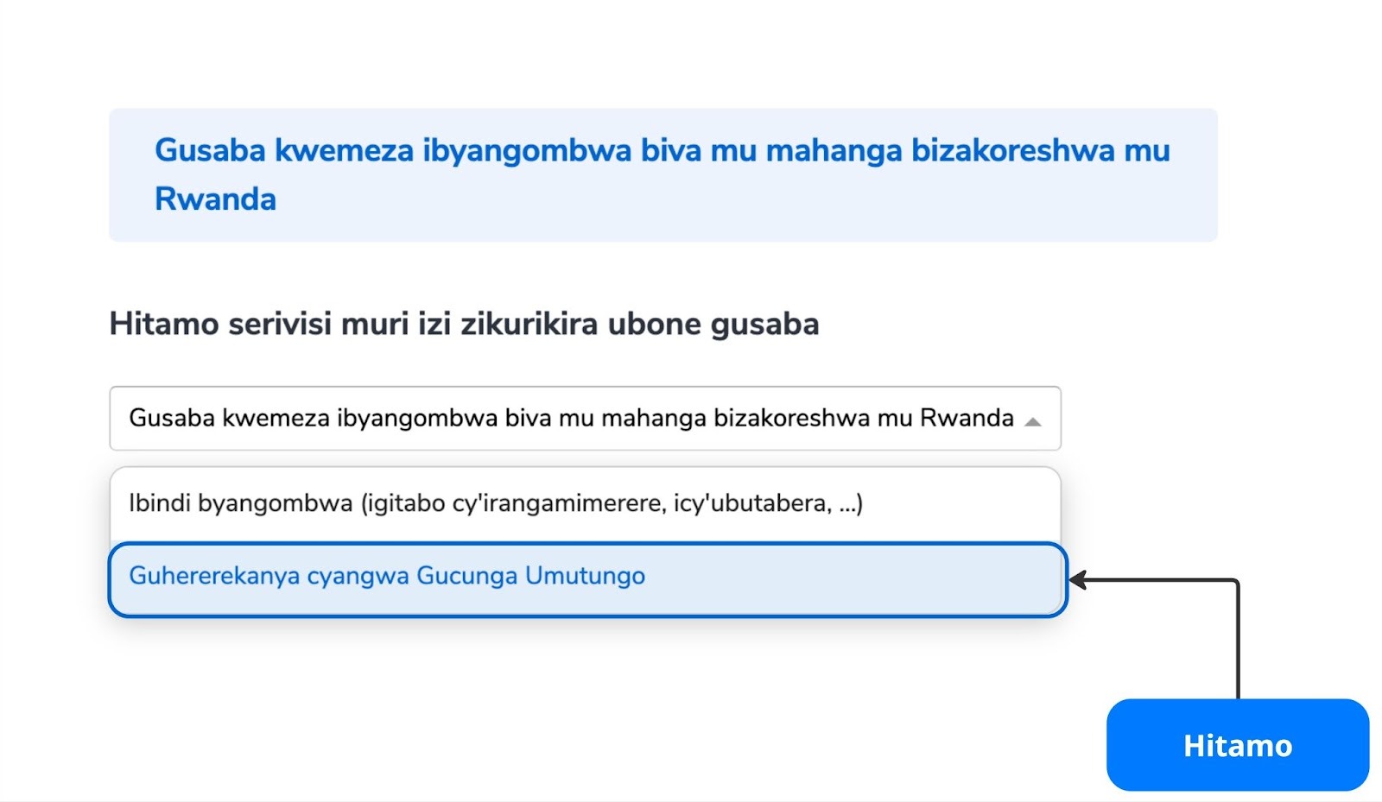Click the arrowhead pointing at the highlighted option
This screenshot has height=802, width=1382.
coord(1077,580)
